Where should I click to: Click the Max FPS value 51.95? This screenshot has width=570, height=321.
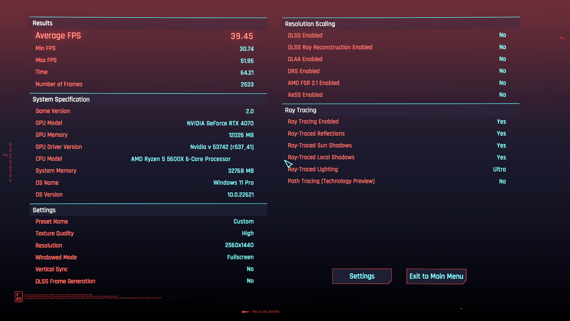[x=247, y=61]
